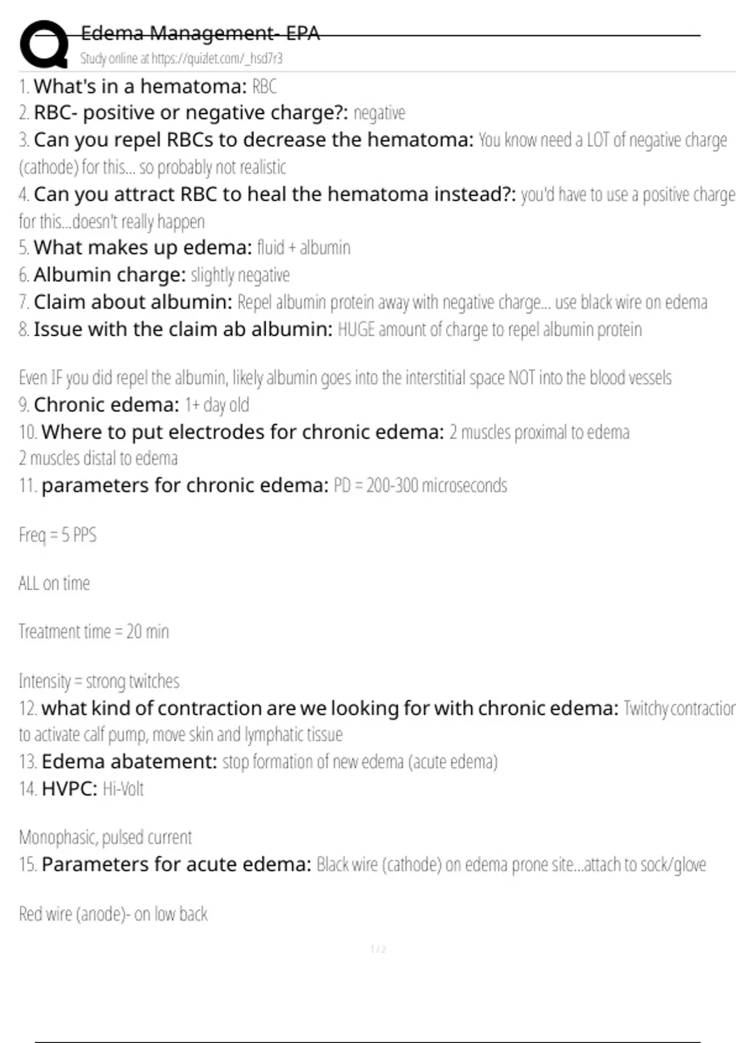Select the "Treatment time = 20 min" line
The image size is (736, 1043).
(x=94, y=631)
